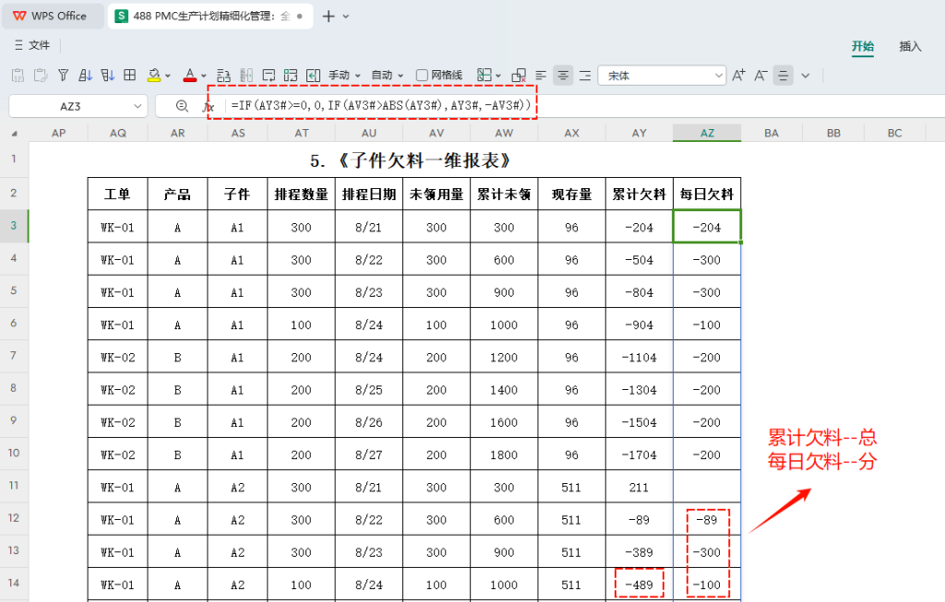Align text left
945x602 pixels.
(541, 76)
